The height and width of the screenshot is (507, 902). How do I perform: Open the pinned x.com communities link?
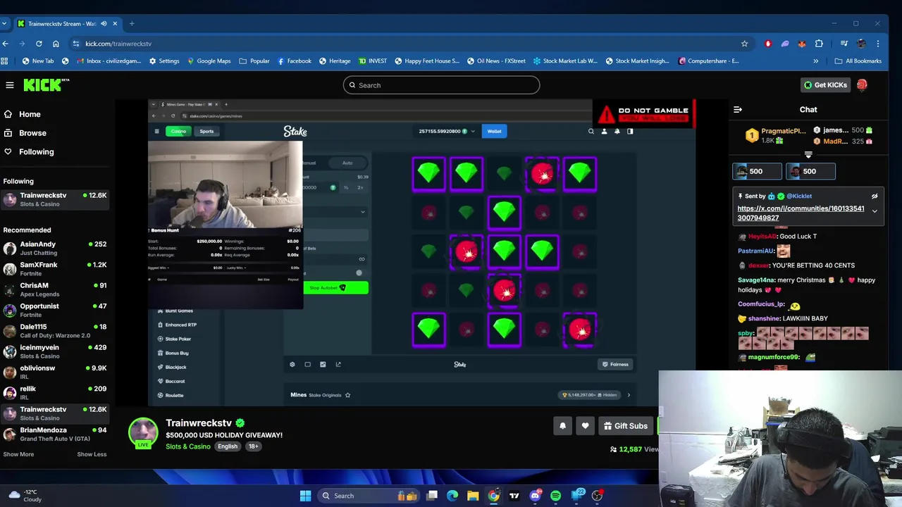801,213
